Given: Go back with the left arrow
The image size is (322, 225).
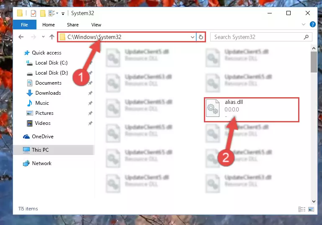Looking at the screenshot, I should tap(21, 37).
